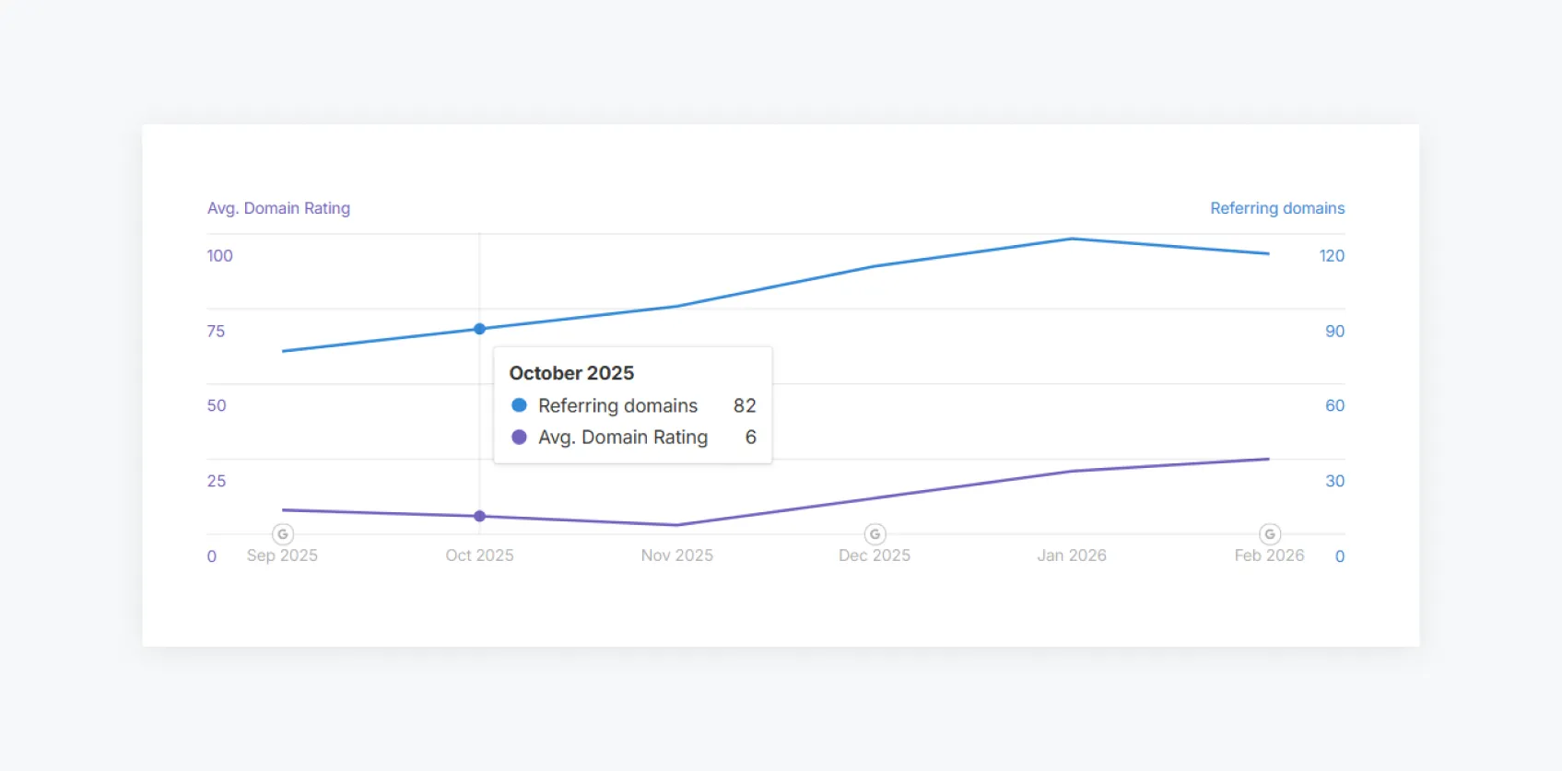This screenshot has height=771, width=1562.
Task: Click the Dec 2025 x-axis label
Action: tap(875, 555)
